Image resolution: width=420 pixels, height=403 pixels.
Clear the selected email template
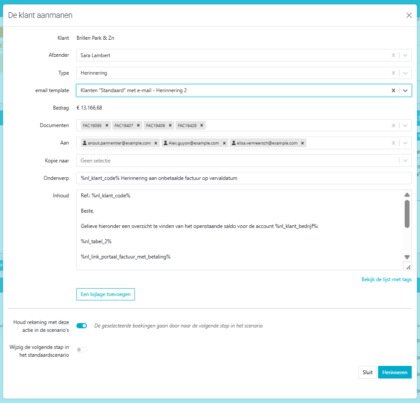click(393, 90)
